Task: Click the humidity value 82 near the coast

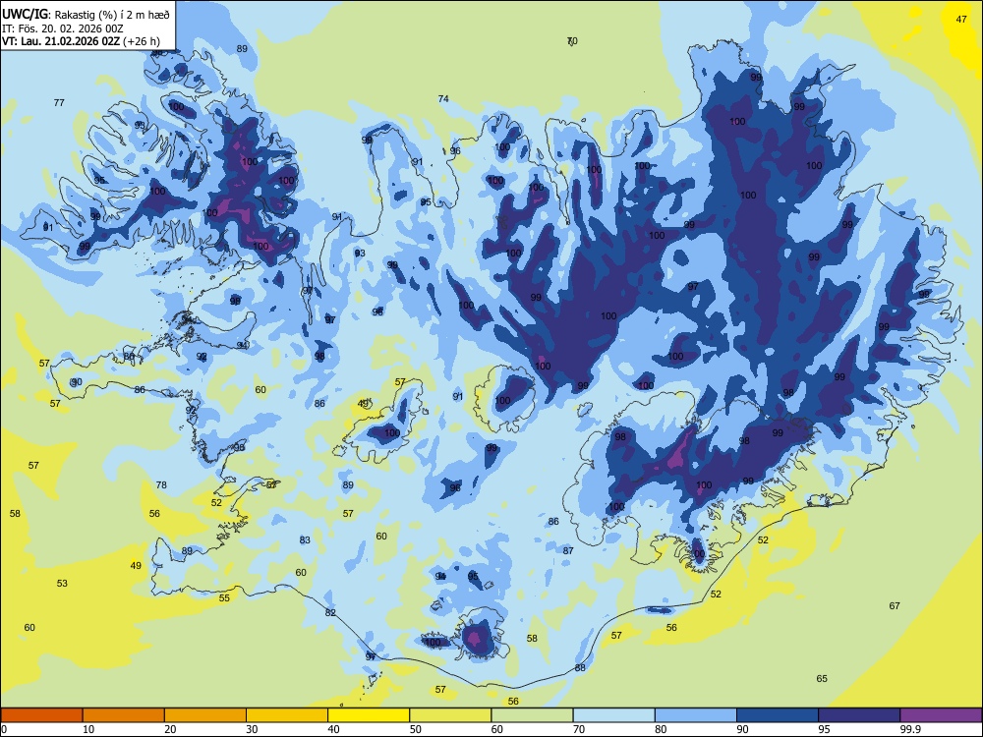Action: tap(330, 613)
